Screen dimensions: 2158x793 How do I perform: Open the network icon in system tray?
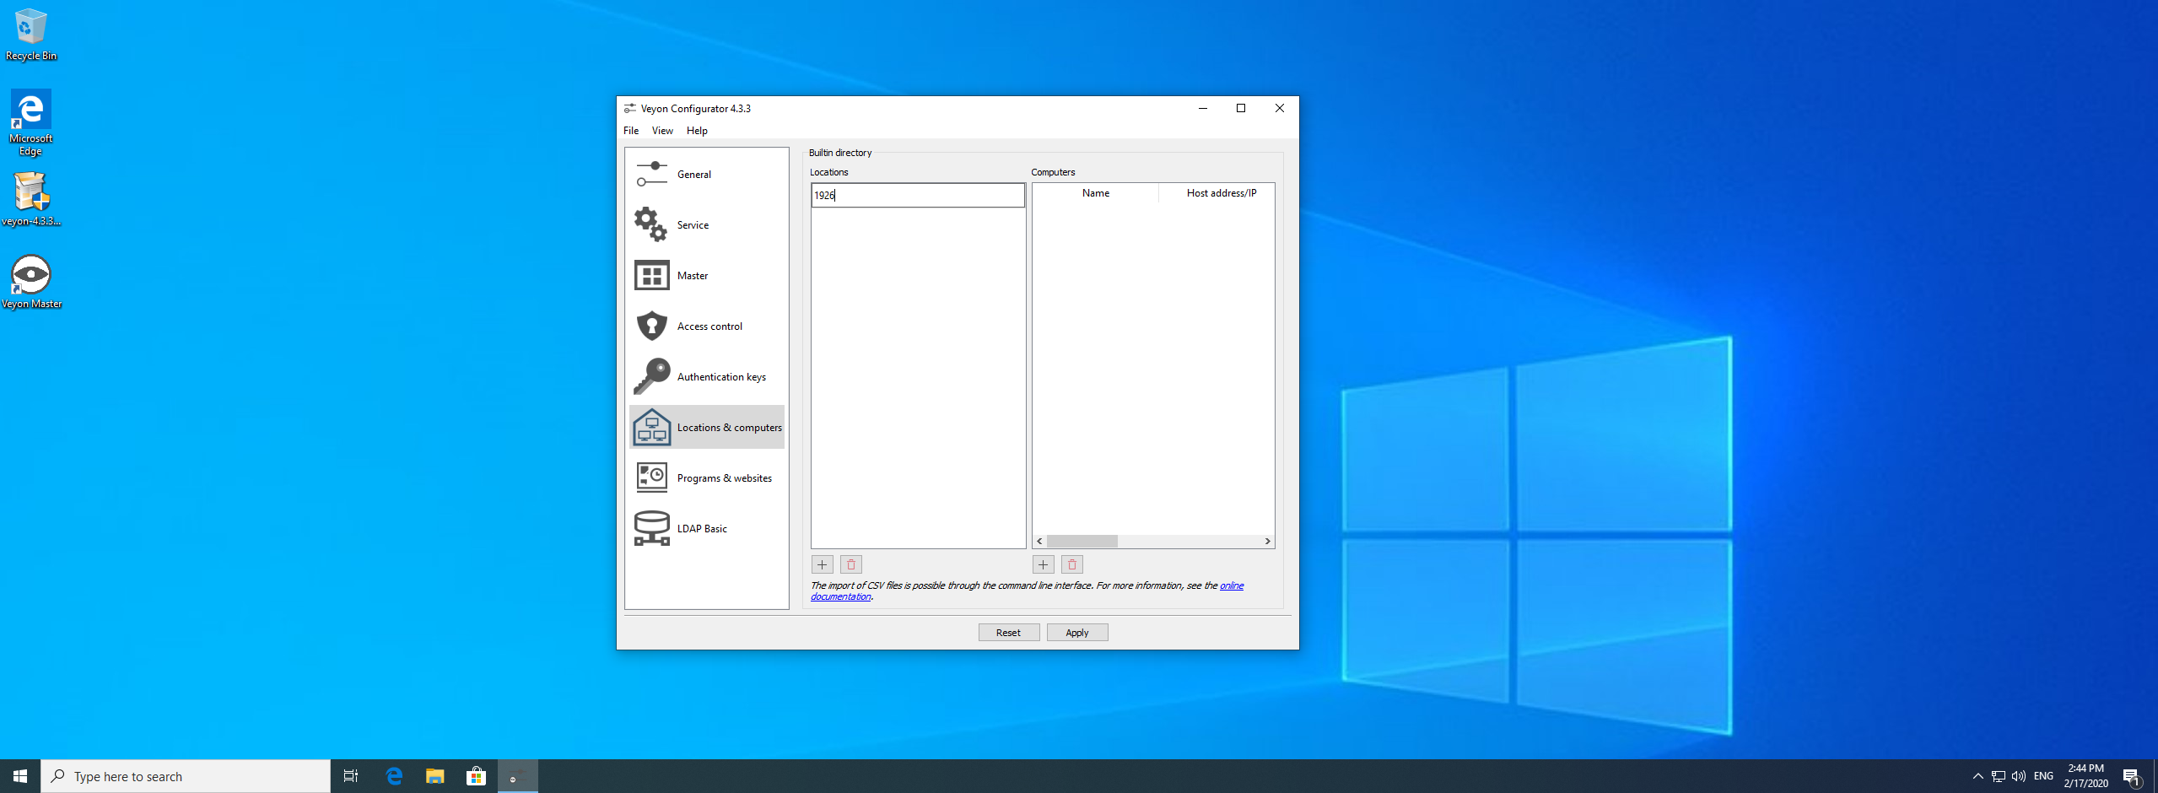[x=1999, y=776]
